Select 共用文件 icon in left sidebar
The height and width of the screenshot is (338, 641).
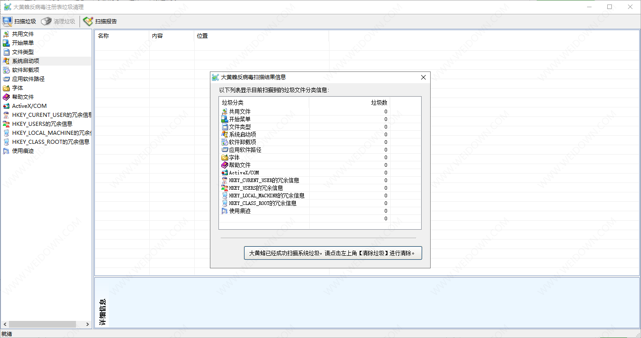[6, 34]
